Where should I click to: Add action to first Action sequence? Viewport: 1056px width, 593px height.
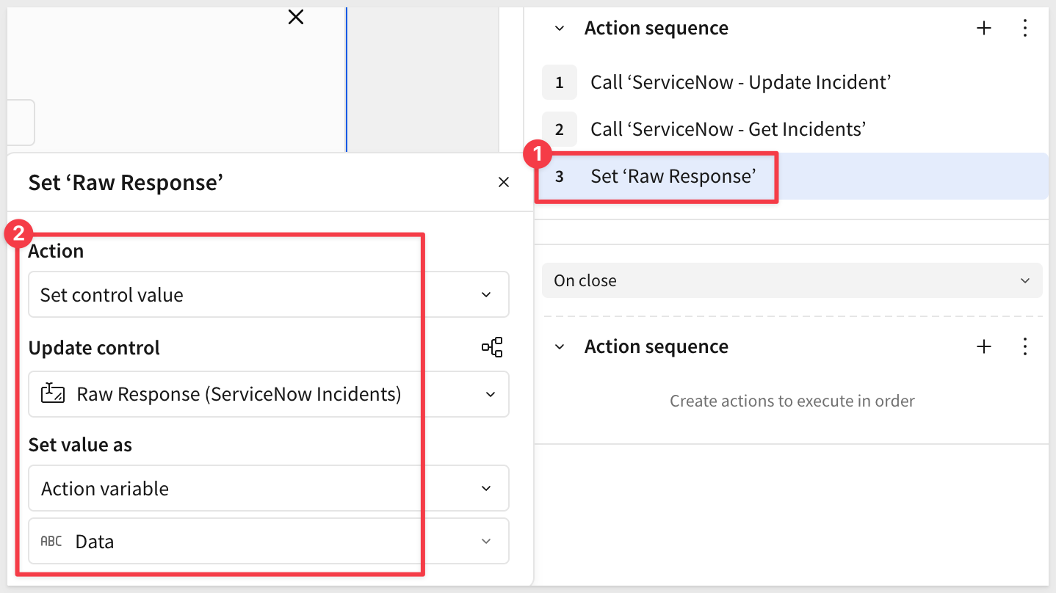pos(984,29)
